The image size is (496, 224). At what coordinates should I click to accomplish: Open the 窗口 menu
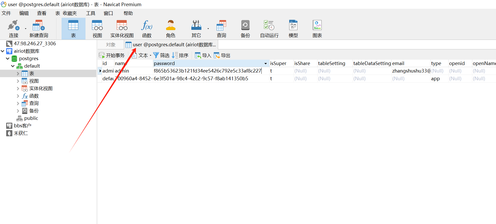click(x=108, y=13)
